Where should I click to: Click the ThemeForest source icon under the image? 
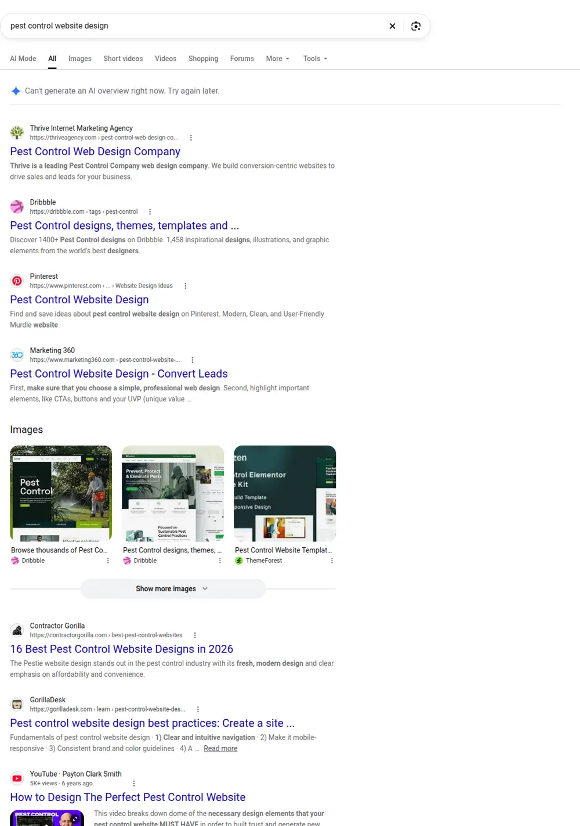click(239, 561)
